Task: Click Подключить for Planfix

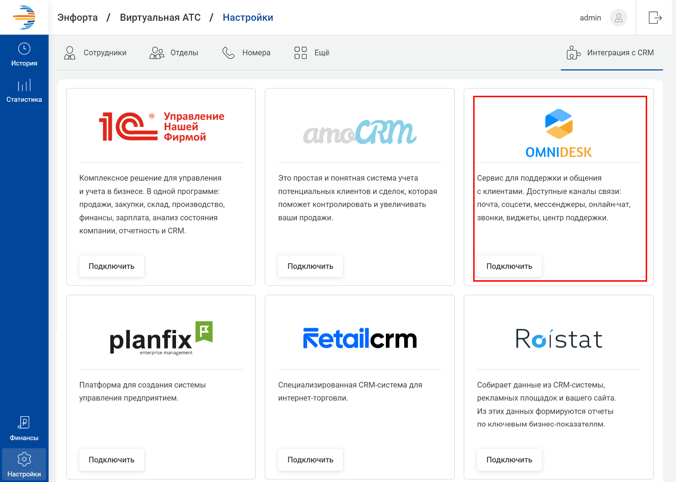Action: pos(111,460)
